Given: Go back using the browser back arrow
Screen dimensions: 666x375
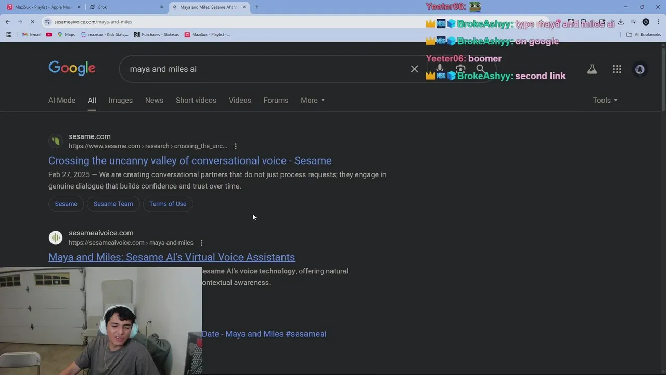Looking at the screenshot, I should pos(7,22).
